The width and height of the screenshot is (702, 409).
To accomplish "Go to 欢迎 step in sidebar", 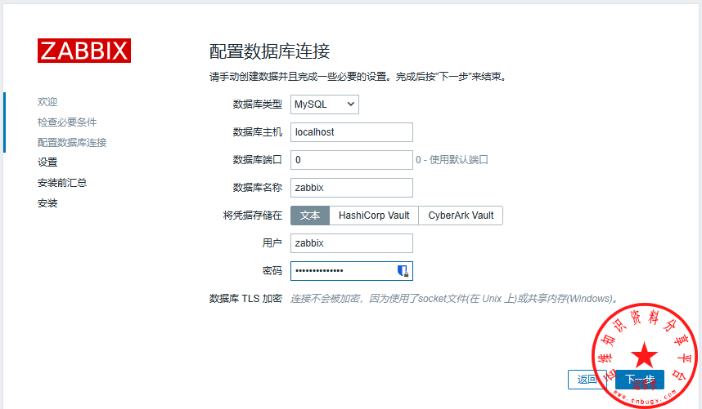I will tap(47, 102).
